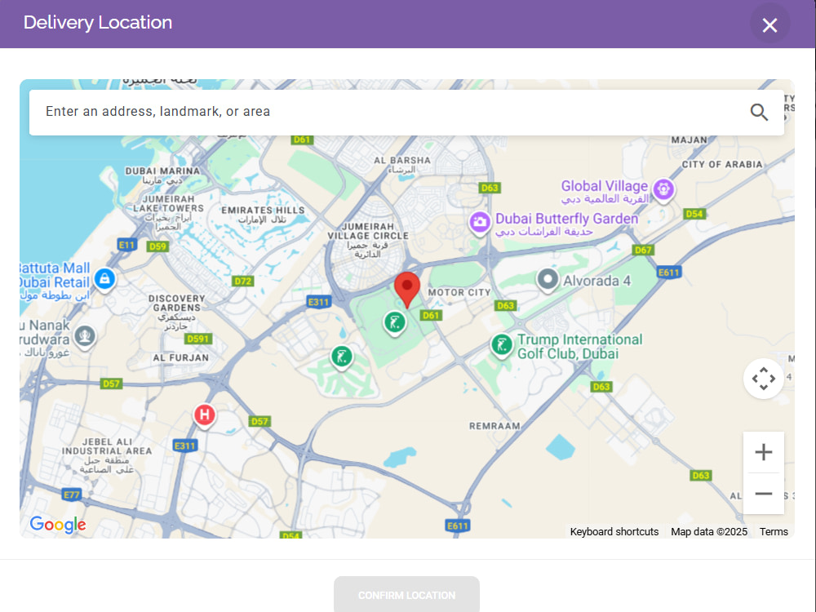Click CITY OF ARABIA label

coord(722,165)
